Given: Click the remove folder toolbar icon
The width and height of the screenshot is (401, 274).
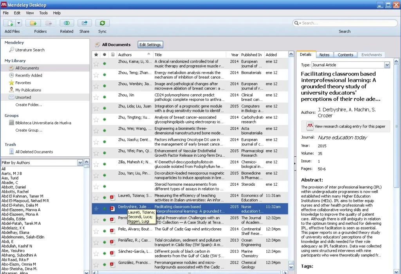Looking at the screenshot, I should 49,23.
